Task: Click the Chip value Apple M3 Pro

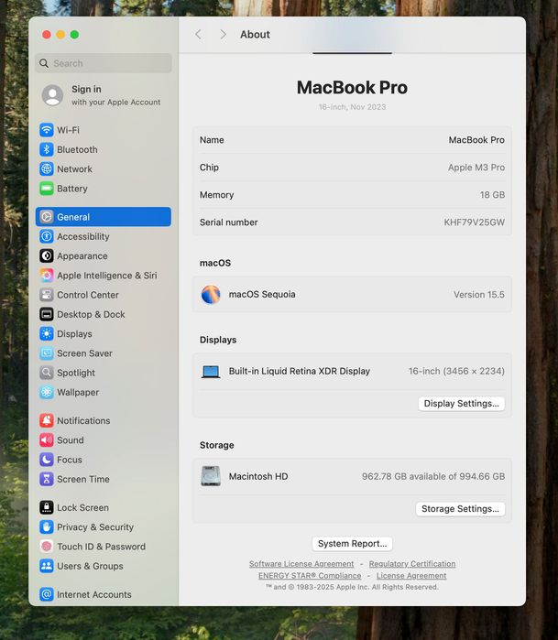Action: coord(476,168)
